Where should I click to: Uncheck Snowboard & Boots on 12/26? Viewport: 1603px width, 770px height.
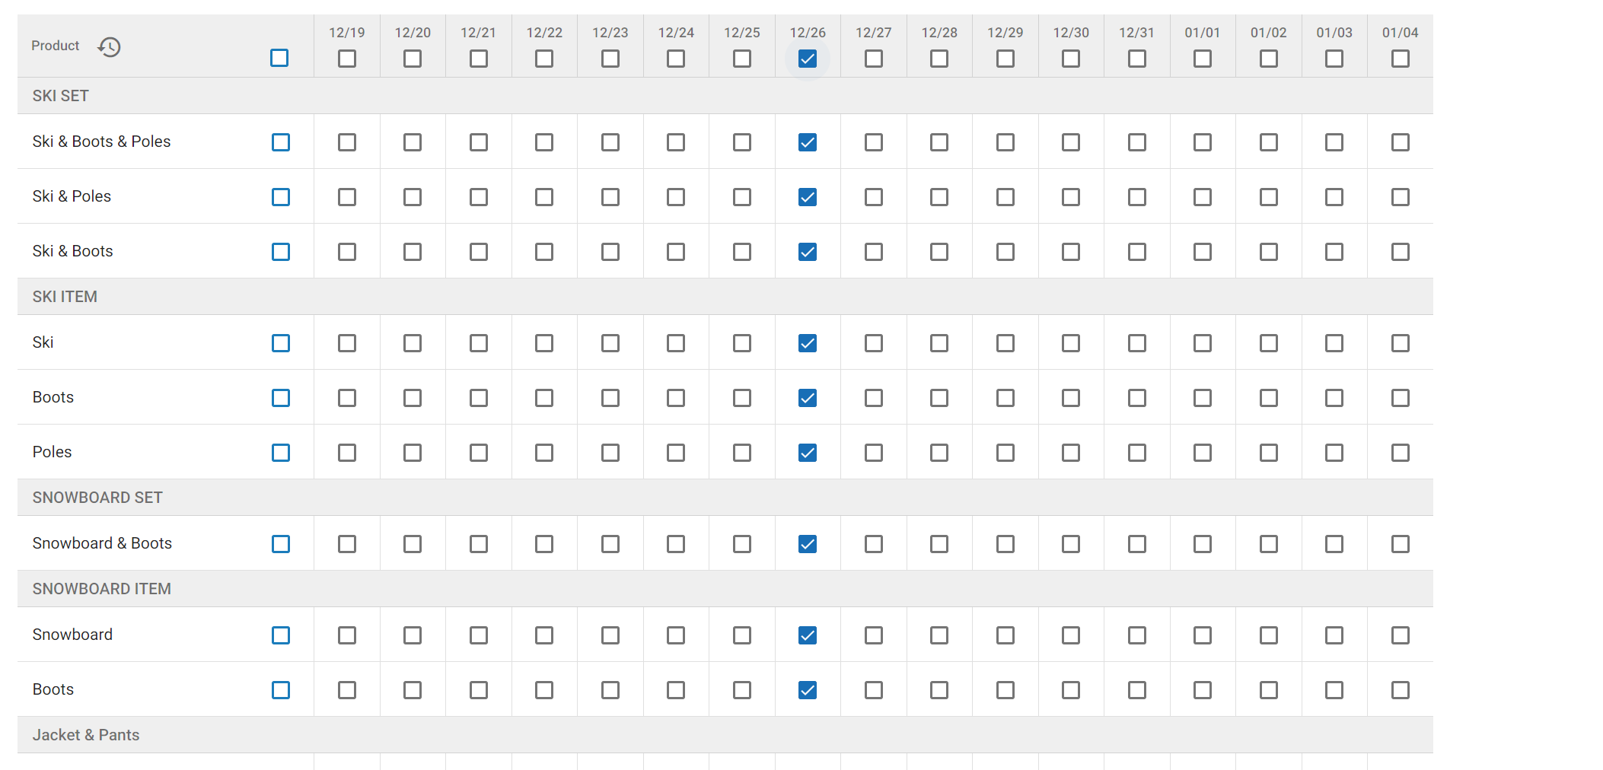(808, 544)
